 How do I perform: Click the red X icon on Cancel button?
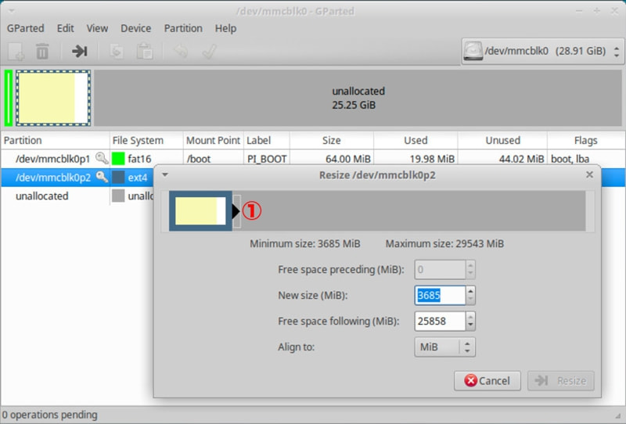(471, 380)
